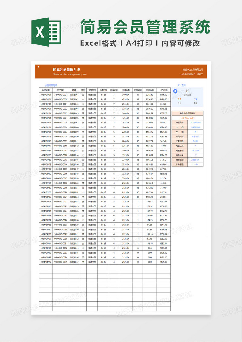242x342 pixels.
Task: Select the 姓名 column header in table
Action: click(x=74, y=90)
